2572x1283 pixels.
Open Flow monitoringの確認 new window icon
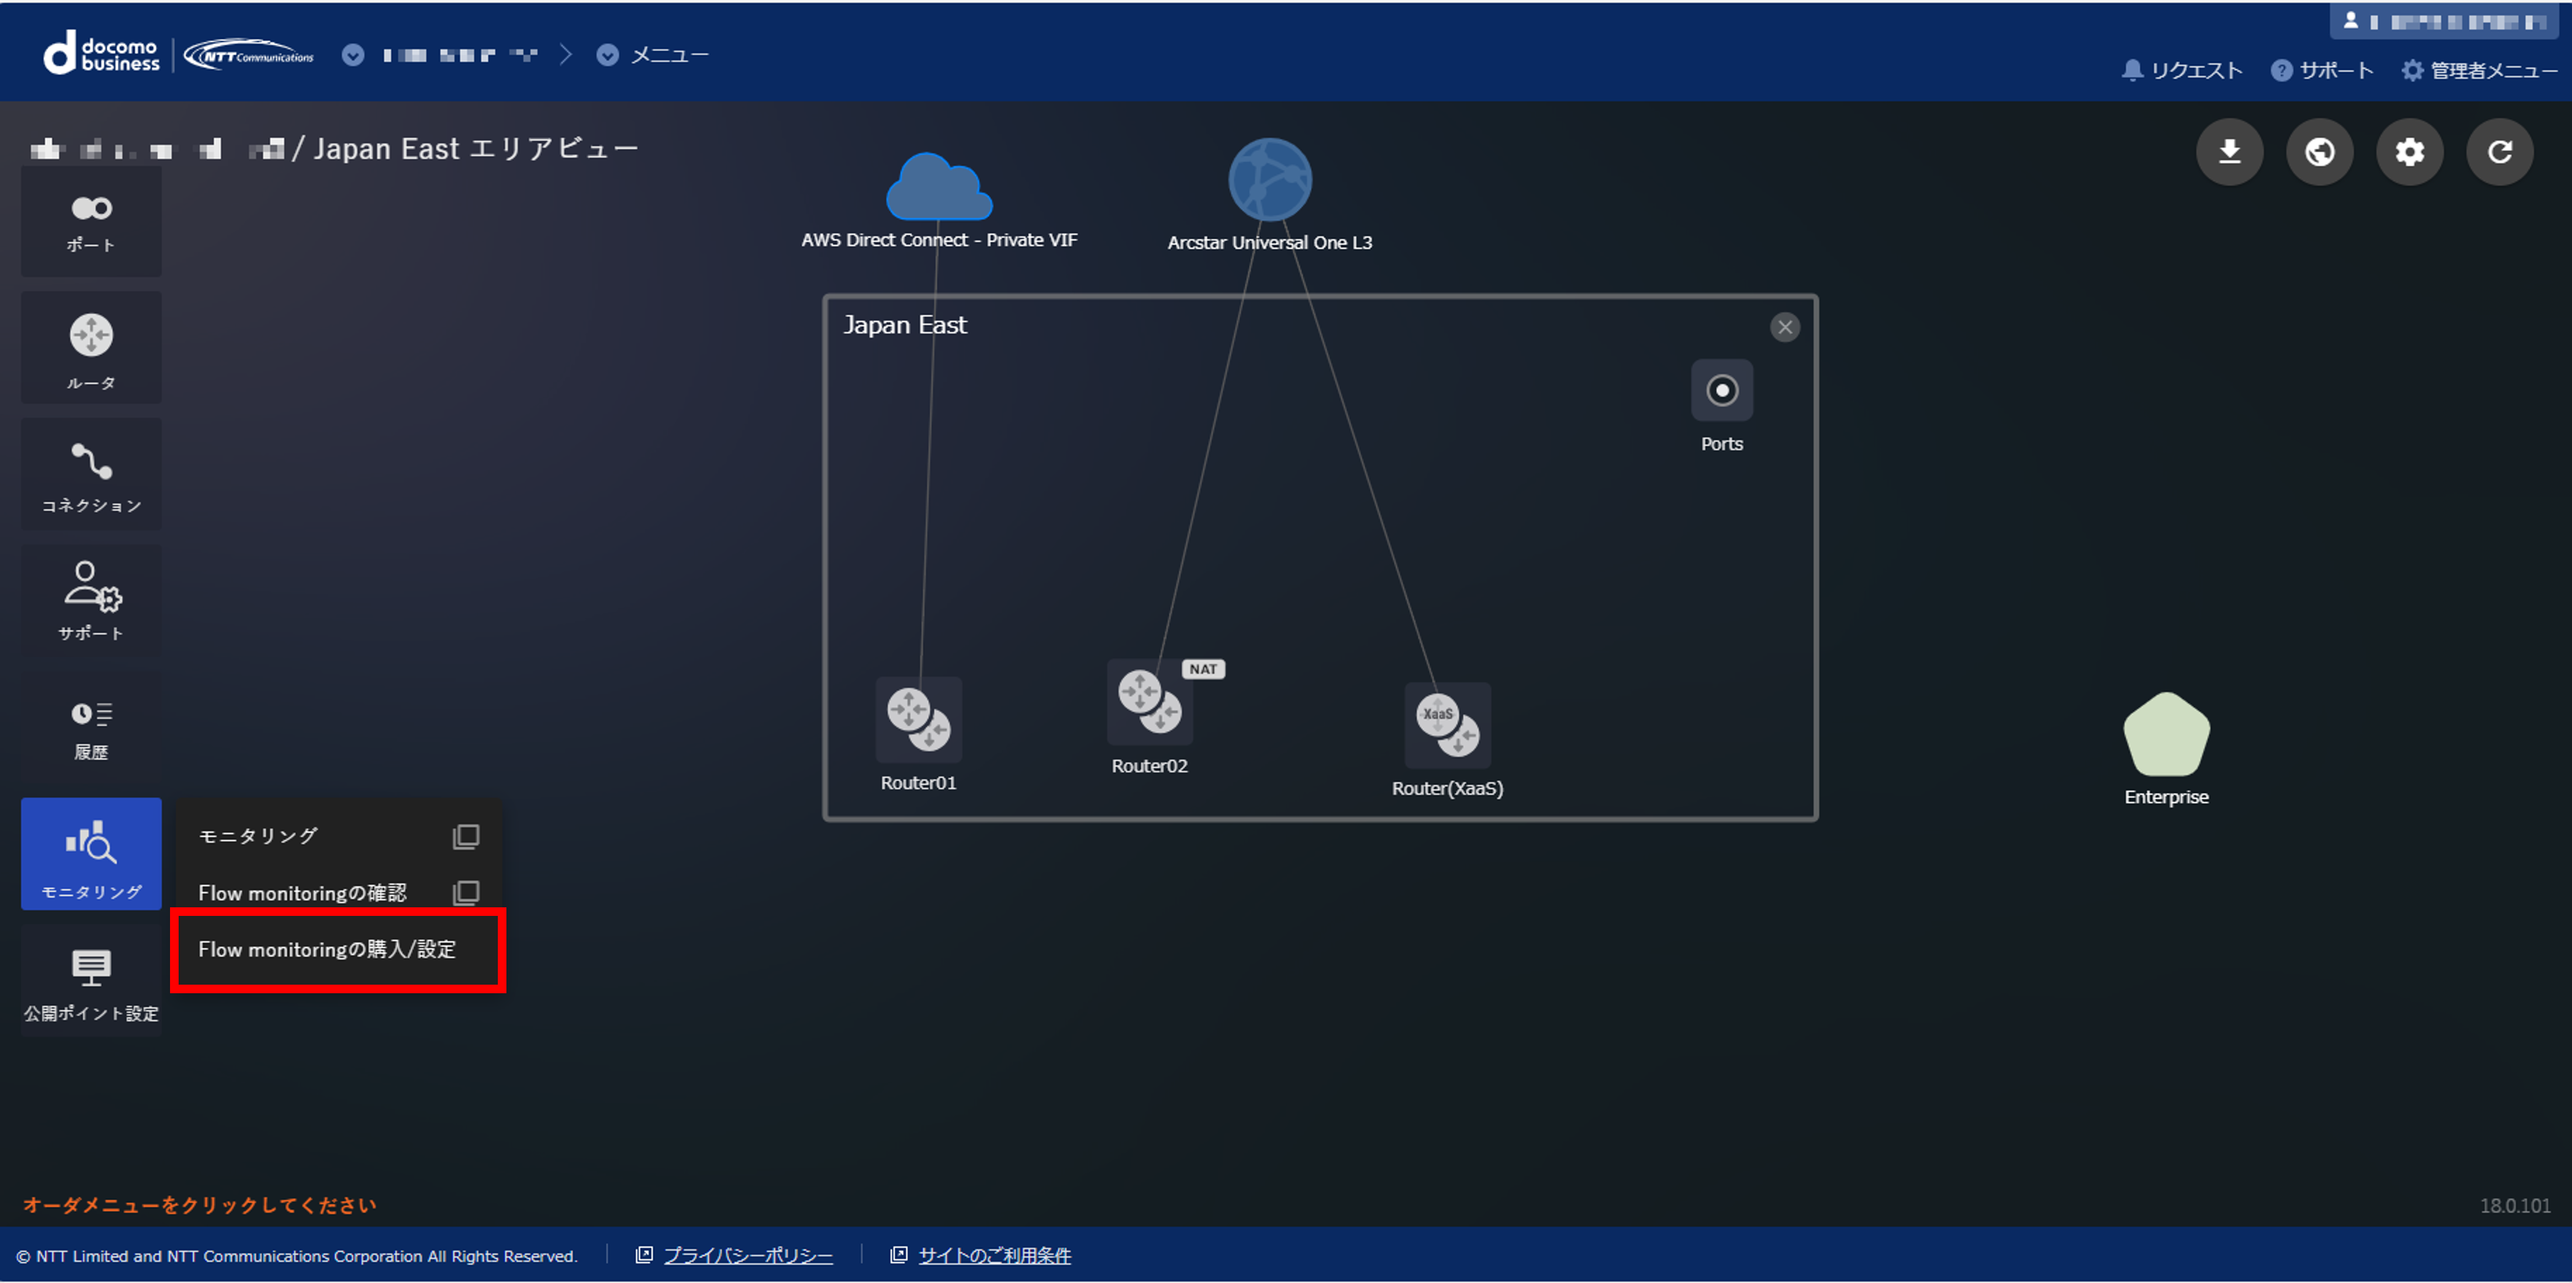467,893
